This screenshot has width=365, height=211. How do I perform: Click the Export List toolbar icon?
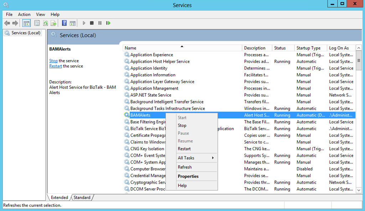pos(53,23)
